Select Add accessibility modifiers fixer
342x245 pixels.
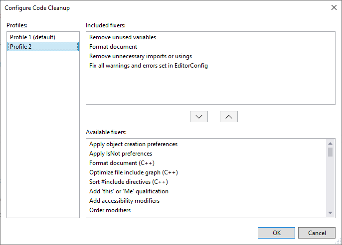click(x=124, y=201)
